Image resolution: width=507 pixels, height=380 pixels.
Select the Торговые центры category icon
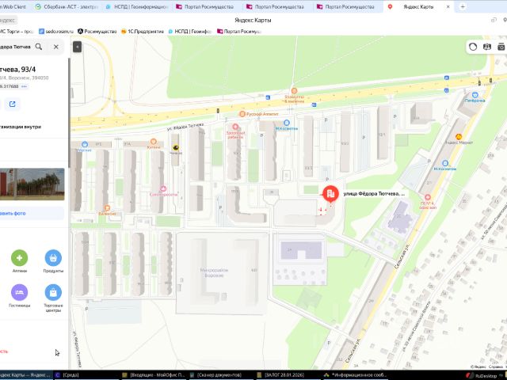(x=53, y=292)
